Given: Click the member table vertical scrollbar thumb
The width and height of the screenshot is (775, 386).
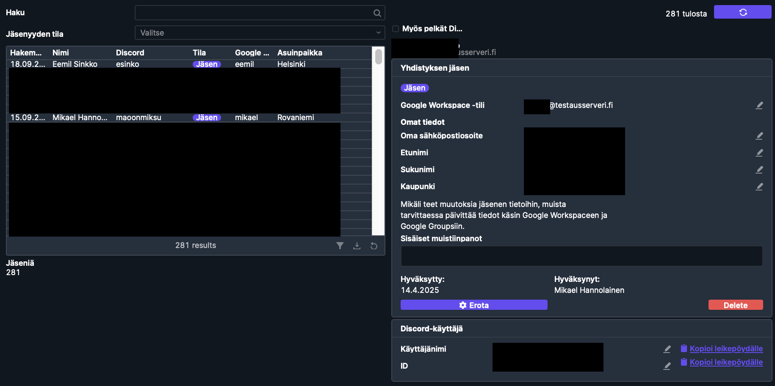Looking at the screenshot, I should (378, 57).
